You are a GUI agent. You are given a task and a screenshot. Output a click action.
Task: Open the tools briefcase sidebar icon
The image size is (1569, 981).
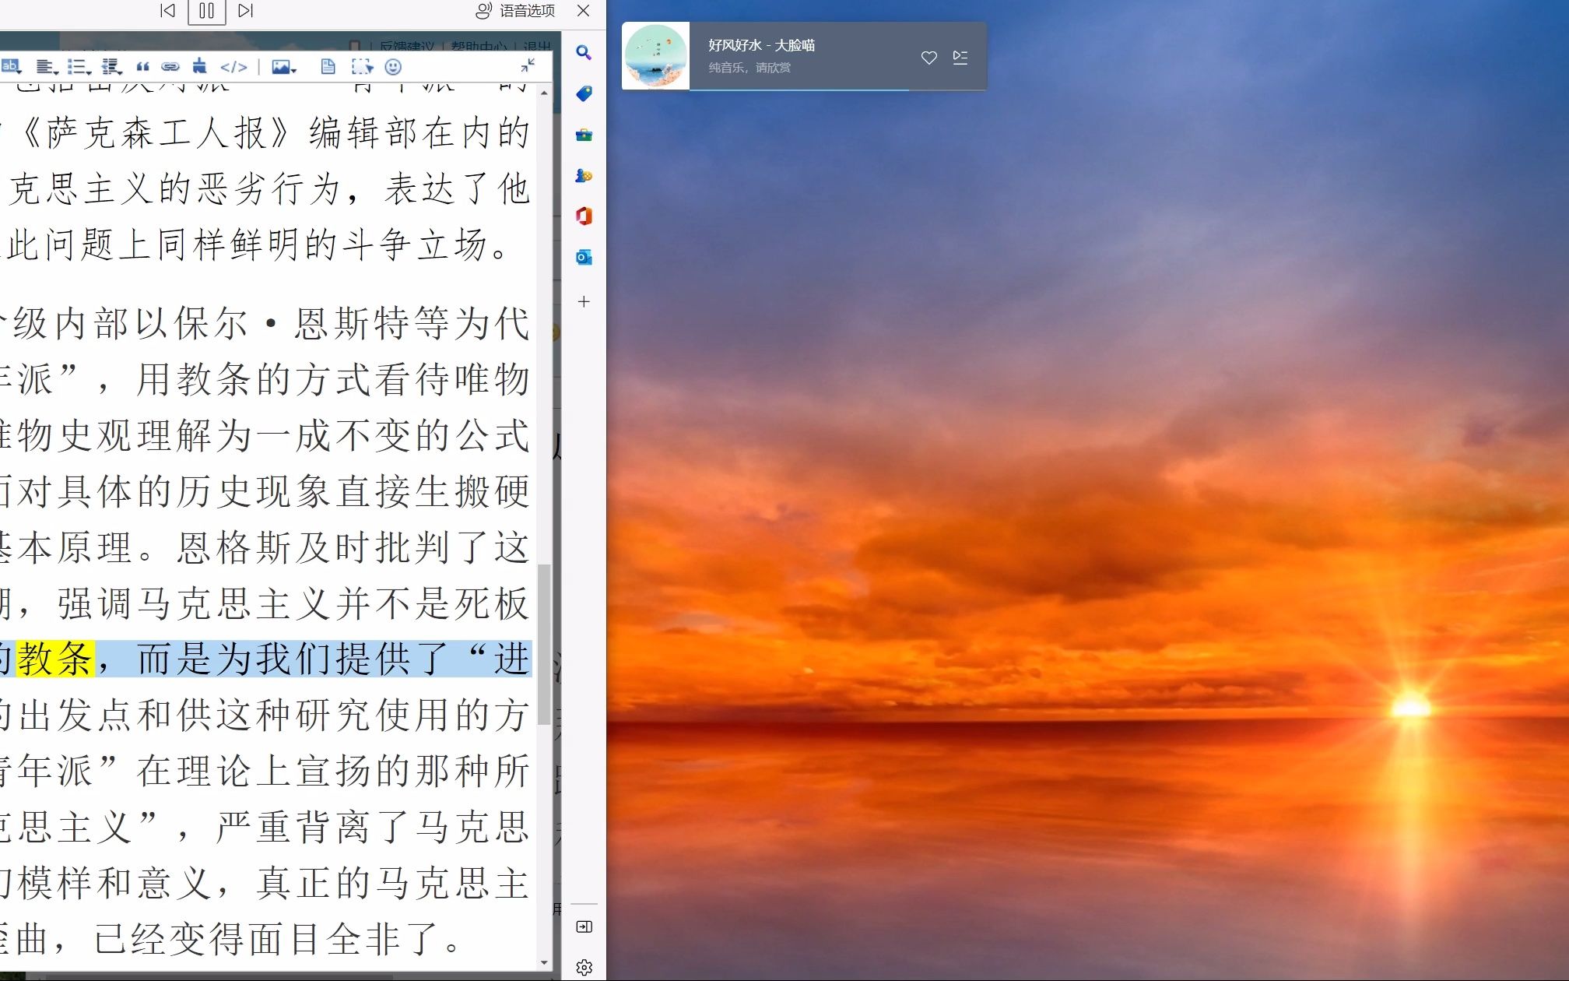[584, 135]
